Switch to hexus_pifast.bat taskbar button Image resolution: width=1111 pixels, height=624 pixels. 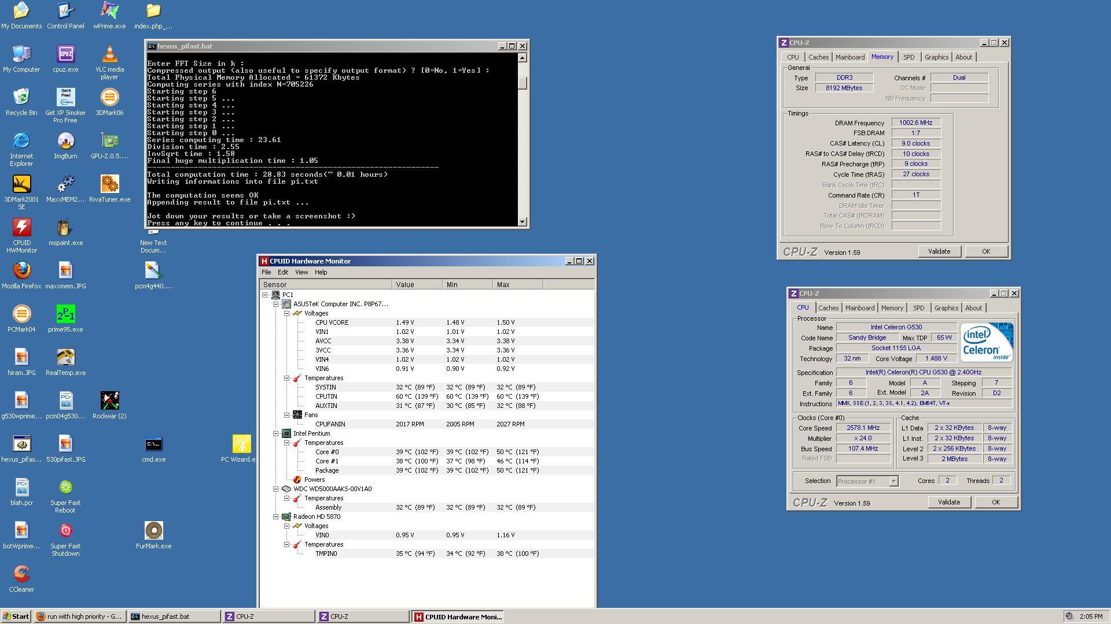174,616
